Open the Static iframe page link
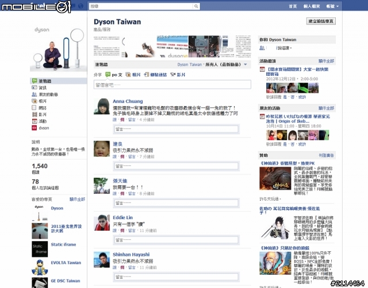Image resolution: width=368 pixels, height=288 pixels. pyautogui.click(x=64, y=244)
